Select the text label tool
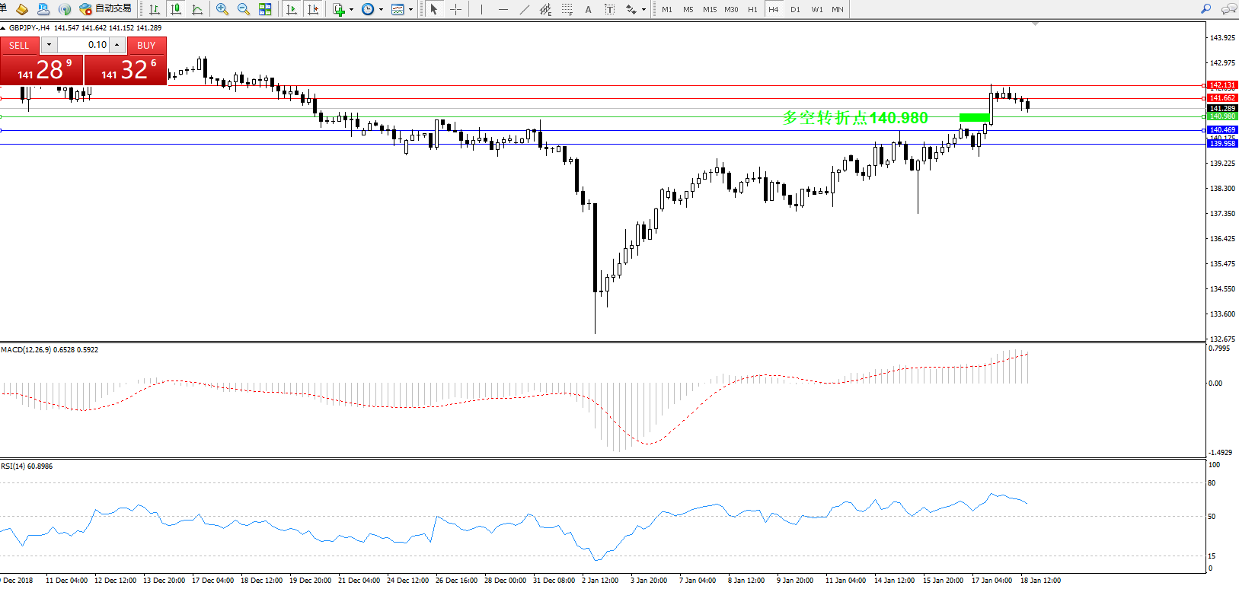Viewport: 1239px width, 589px height. point(610,9)
